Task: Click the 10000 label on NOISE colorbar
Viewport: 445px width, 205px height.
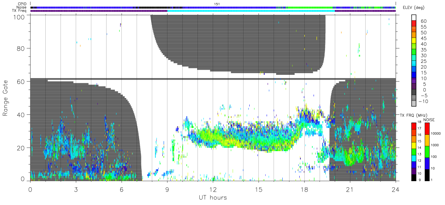Action: [x=435, y=134]
